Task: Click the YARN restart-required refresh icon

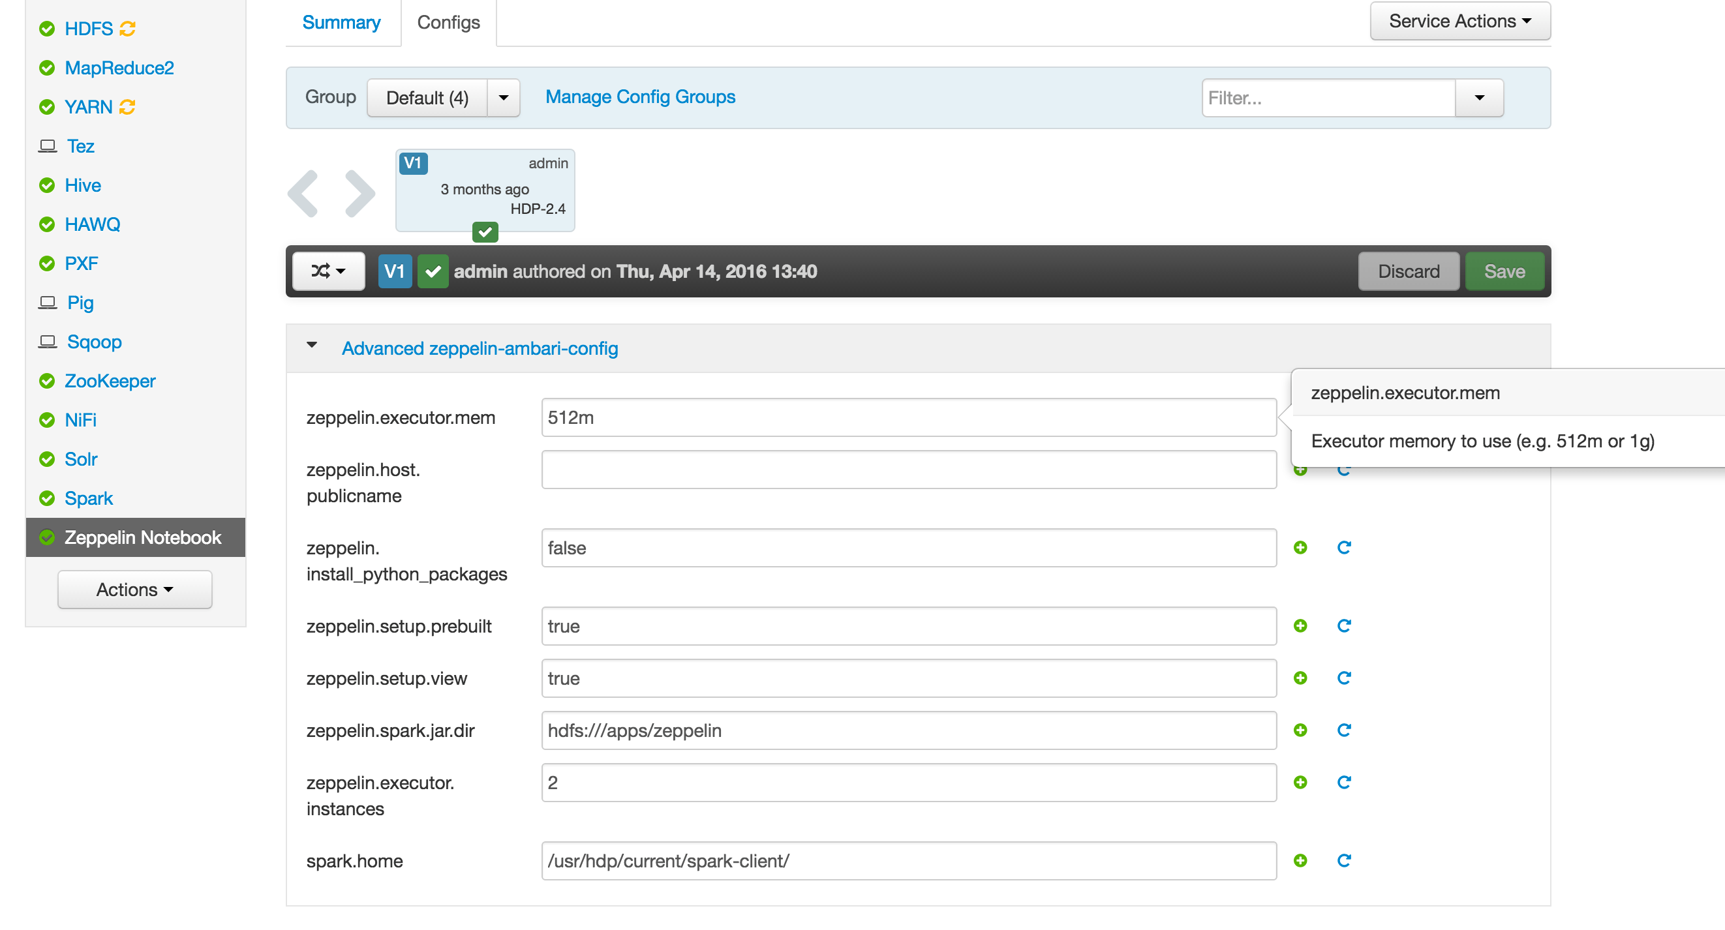Action: (x=127, y=107)
